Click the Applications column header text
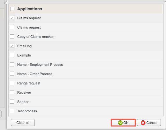Viewport: 166px width, 130px height. (30, 9)
